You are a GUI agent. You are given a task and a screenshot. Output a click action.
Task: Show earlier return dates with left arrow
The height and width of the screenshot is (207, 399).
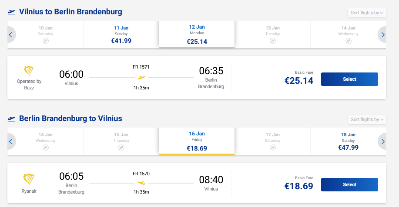[x=11, y=141]
